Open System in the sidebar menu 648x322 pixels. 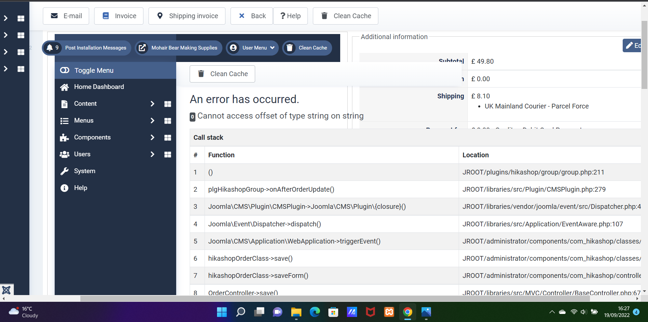click(x=84, y=171)
